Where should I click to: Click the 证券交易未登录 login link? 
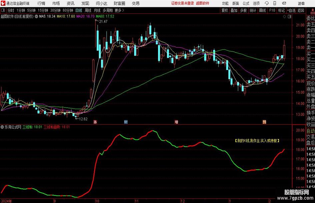(x=183, y=3)
